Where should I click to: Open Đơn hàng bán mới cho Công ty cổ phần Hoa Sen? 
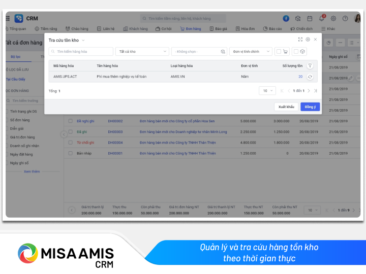coord(177,121)
